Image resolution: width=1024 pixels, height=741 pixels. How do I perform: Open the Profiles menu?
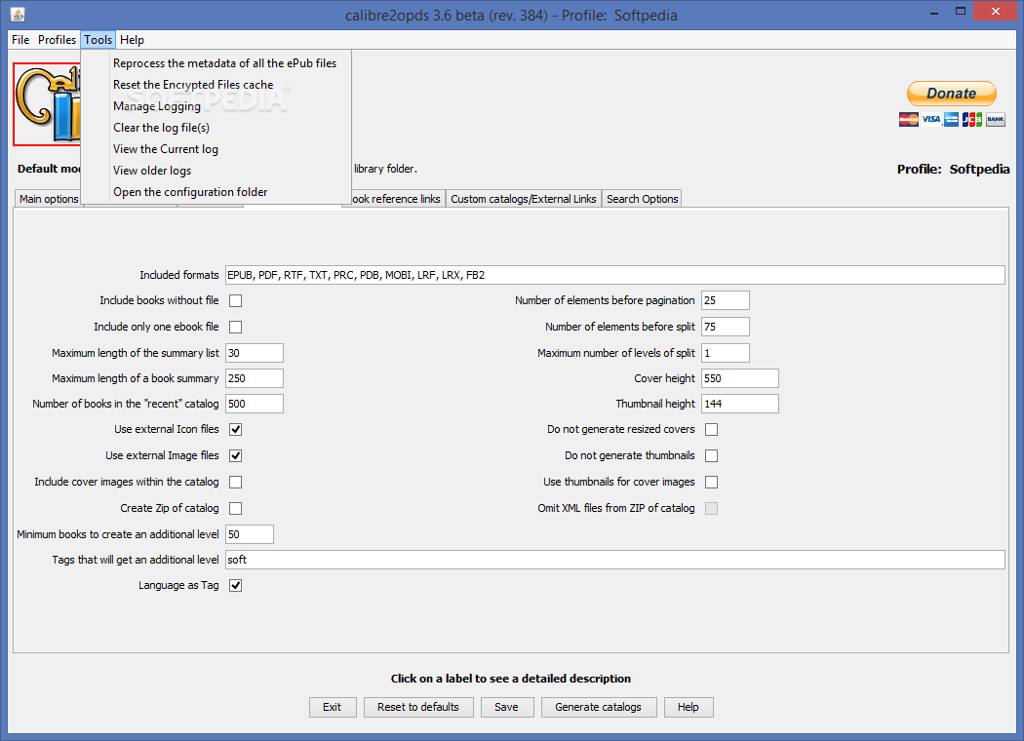coord(57,40)
